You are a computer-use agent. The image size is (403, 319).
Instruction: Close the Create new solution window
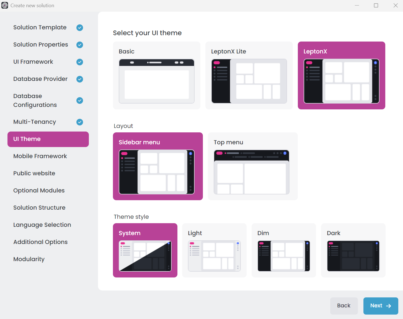(x=396, y=6)
